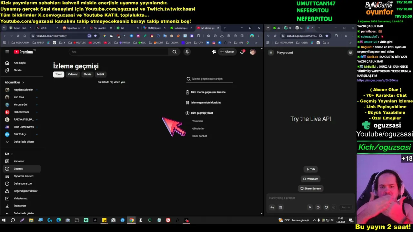Screen dimensions: 413x232
Task: Open the imgur link in the stream chat
Action: coord(378,81)
